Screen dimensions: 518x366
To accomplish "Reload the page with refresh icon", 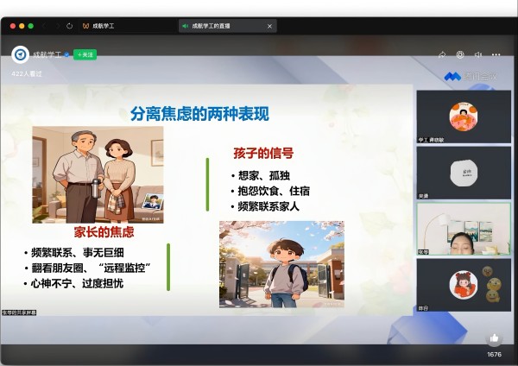I will pos(69,26).
